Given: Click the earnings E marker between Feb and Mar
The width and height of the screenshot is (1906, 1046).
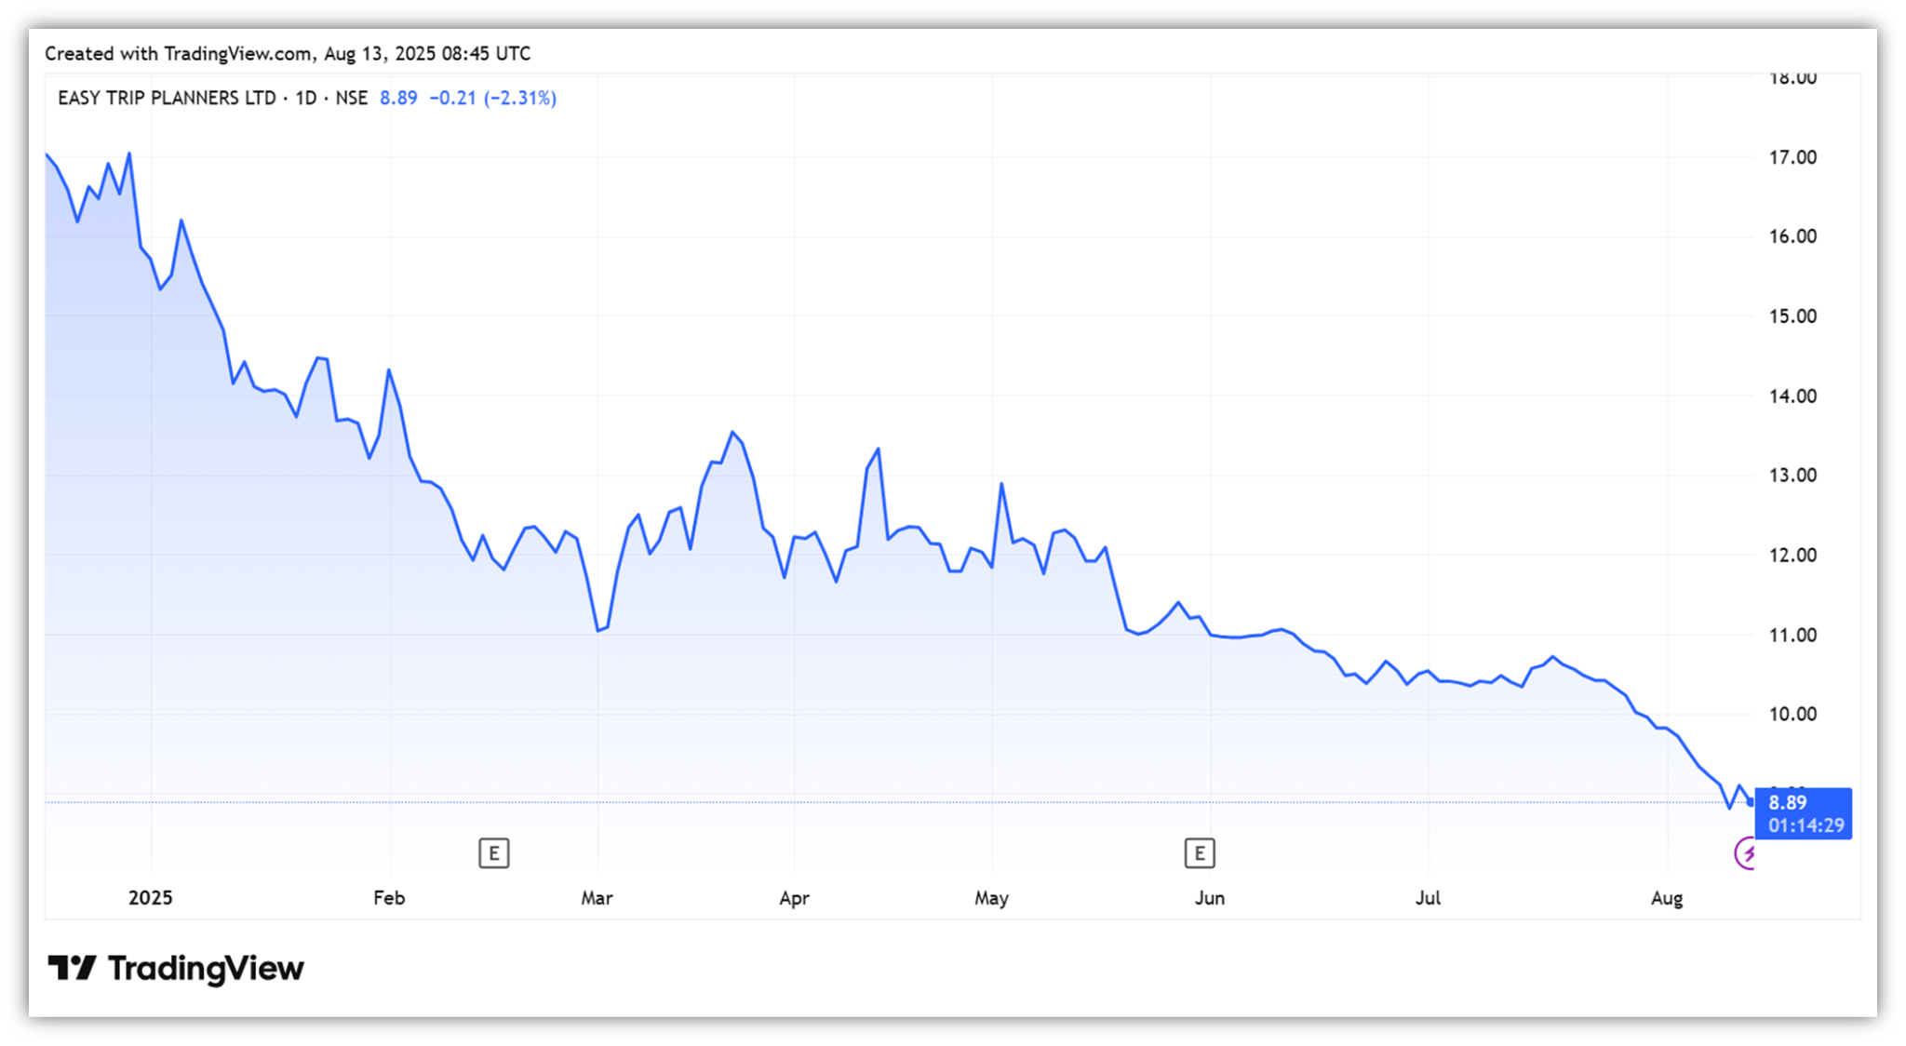Looking at the screenshot, I should (x=493, y=852).
